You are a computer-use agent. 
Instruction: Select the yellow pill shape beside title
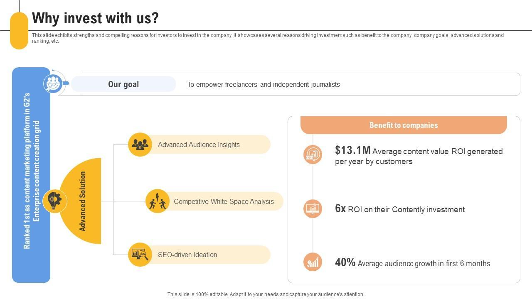tap(19, 31)
